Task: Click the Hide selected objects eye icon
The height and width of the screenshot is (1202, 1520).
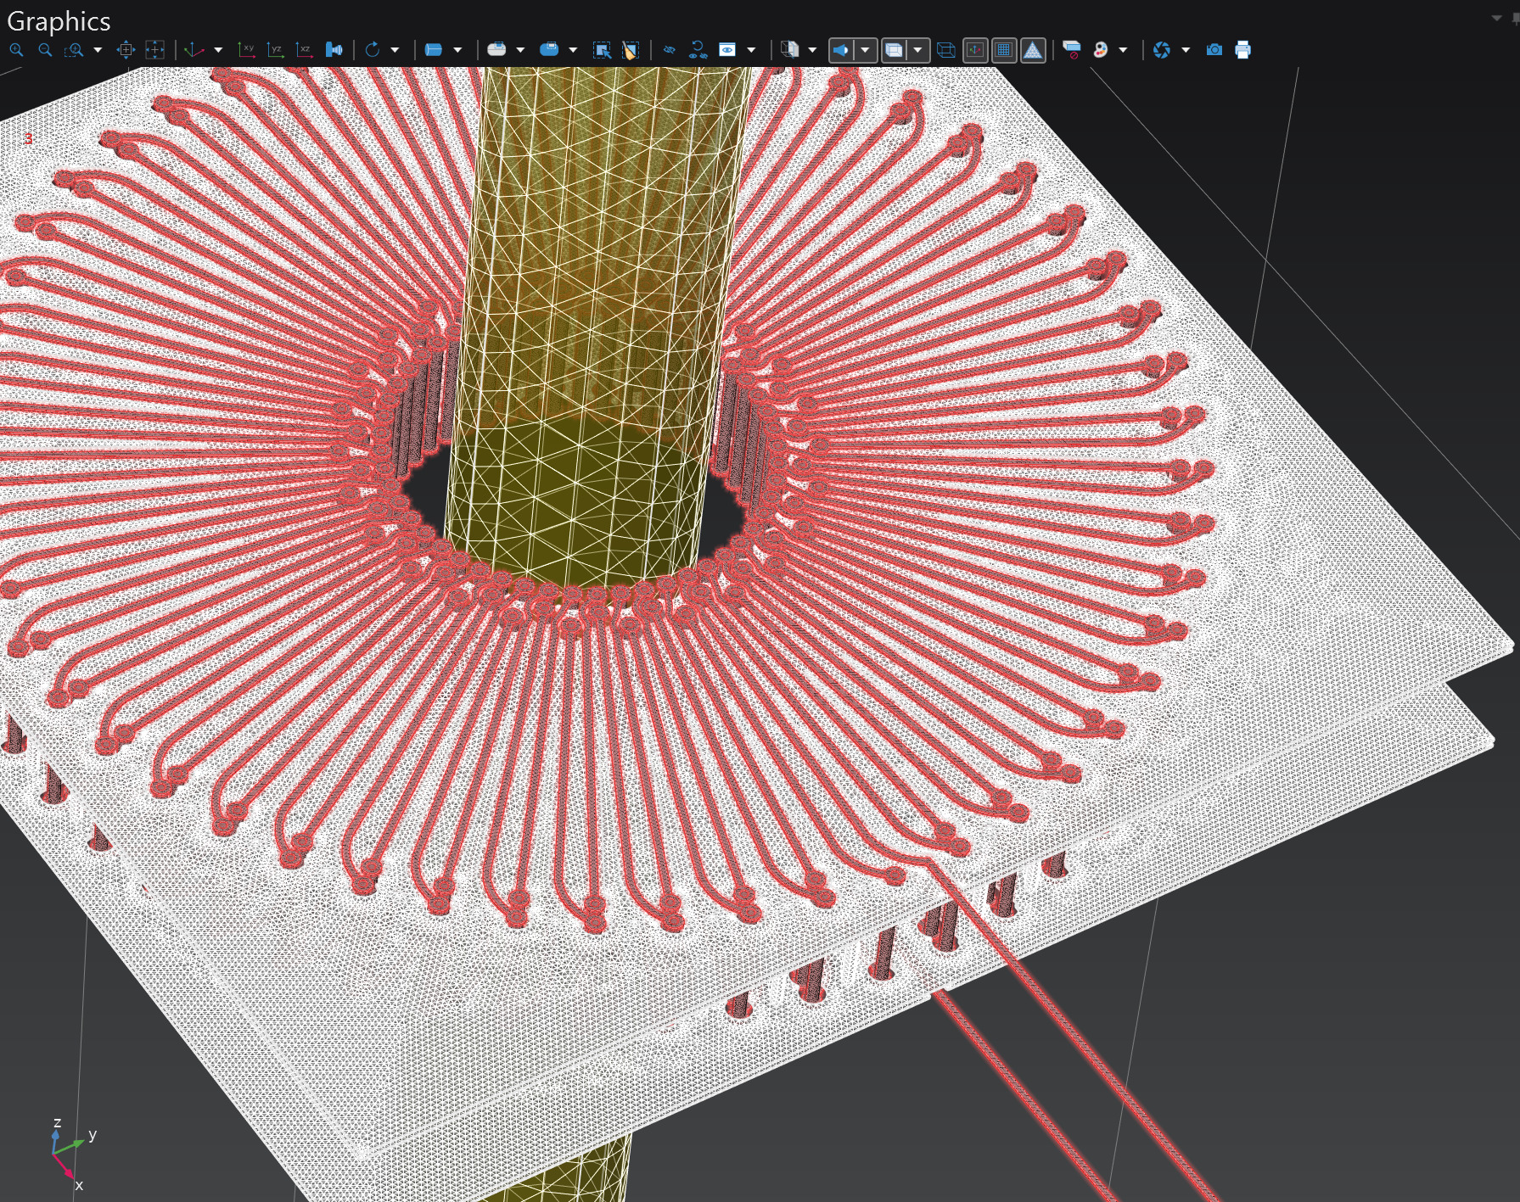Action: [x=670, y=50]
